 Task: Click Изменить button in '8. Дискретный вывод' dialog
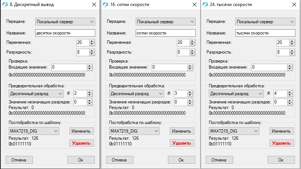click(81, 131)
